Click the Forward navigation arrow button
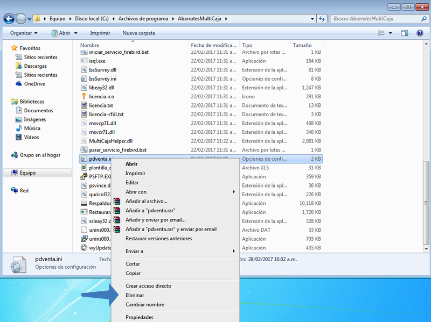 [21, 19]
